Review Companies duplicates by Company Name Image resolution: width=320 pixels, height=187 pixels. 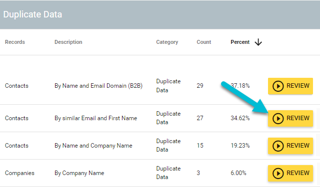290,174
